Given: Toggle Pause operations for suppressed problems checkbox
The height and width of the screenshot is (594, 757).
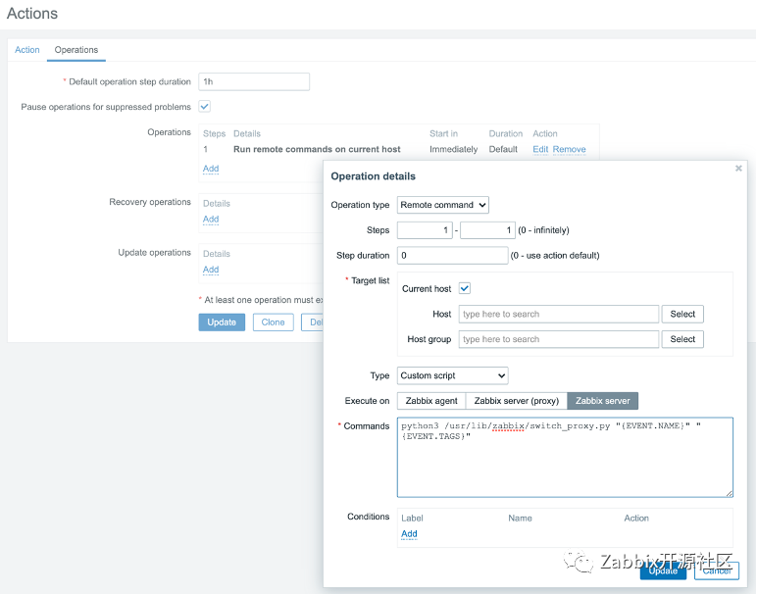Looking at the screenshot, I should [x=205, y=107].
